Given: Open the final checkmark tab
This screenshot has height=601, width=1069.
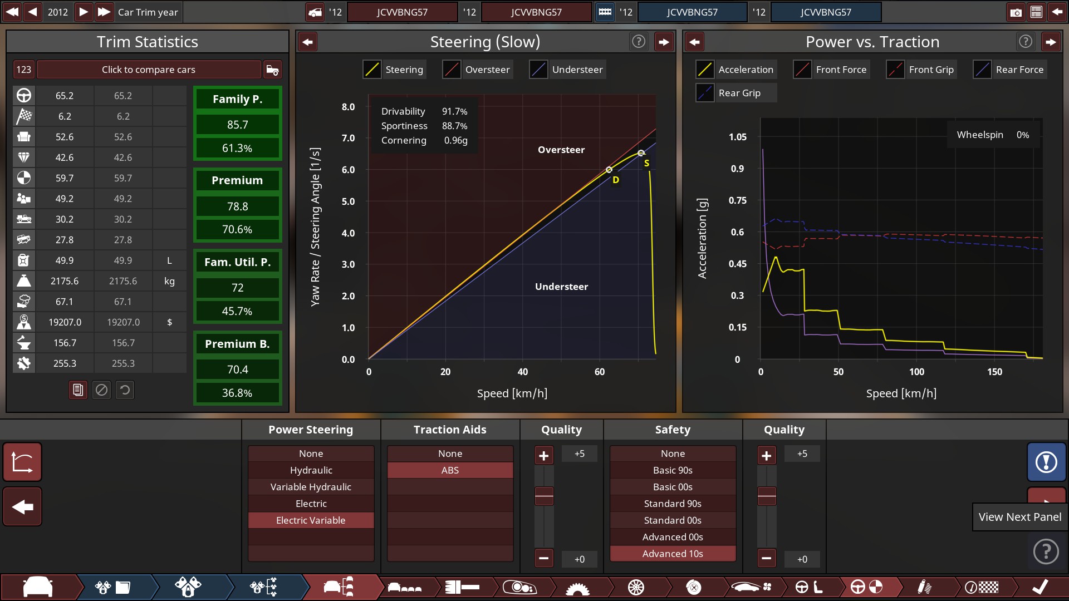Looking at the screenshot, I should [1039, 587].
